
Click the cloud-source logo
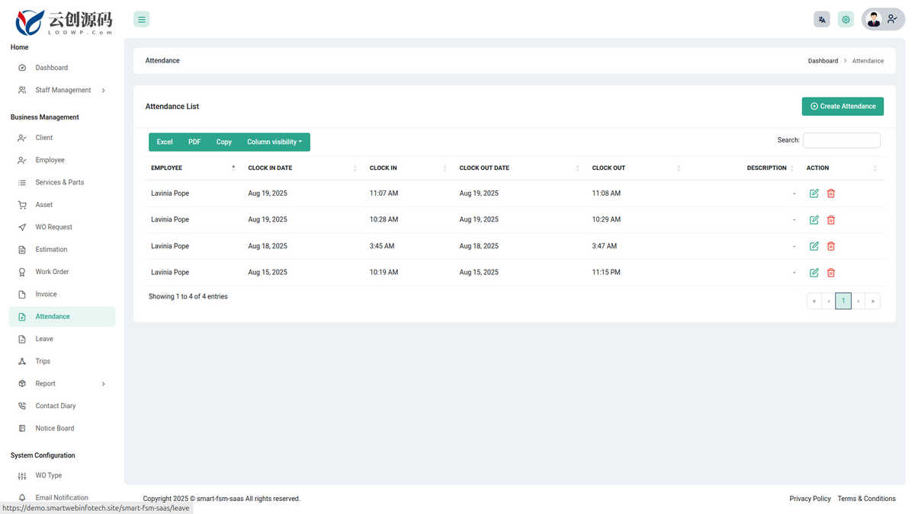pyautogui.click(x=64, y=22)
